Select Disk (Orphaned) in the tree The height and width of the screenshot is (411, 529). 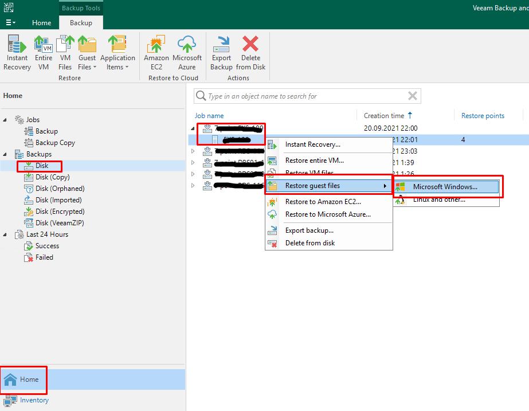coord(60,189)
